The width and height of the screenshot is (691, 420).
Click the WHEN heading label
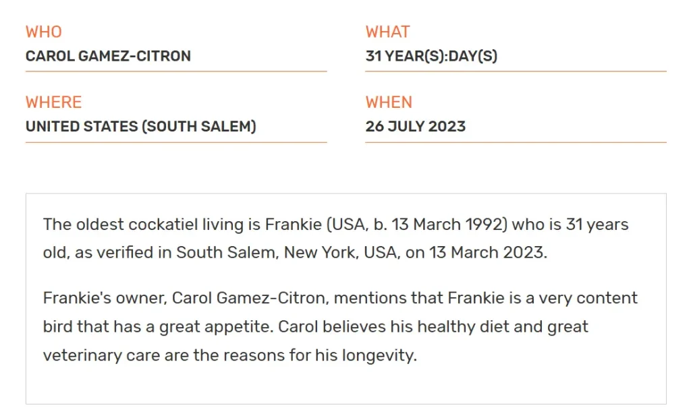pos(389,102)
